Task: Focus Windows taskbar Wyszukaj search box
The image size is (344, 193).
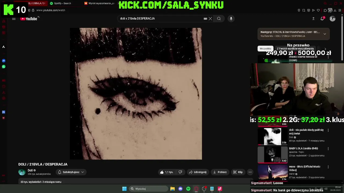Action: [x=148, y=189]
